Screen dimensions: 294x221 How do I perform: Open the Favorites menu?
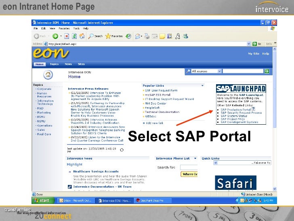click(x=64, y=28)
